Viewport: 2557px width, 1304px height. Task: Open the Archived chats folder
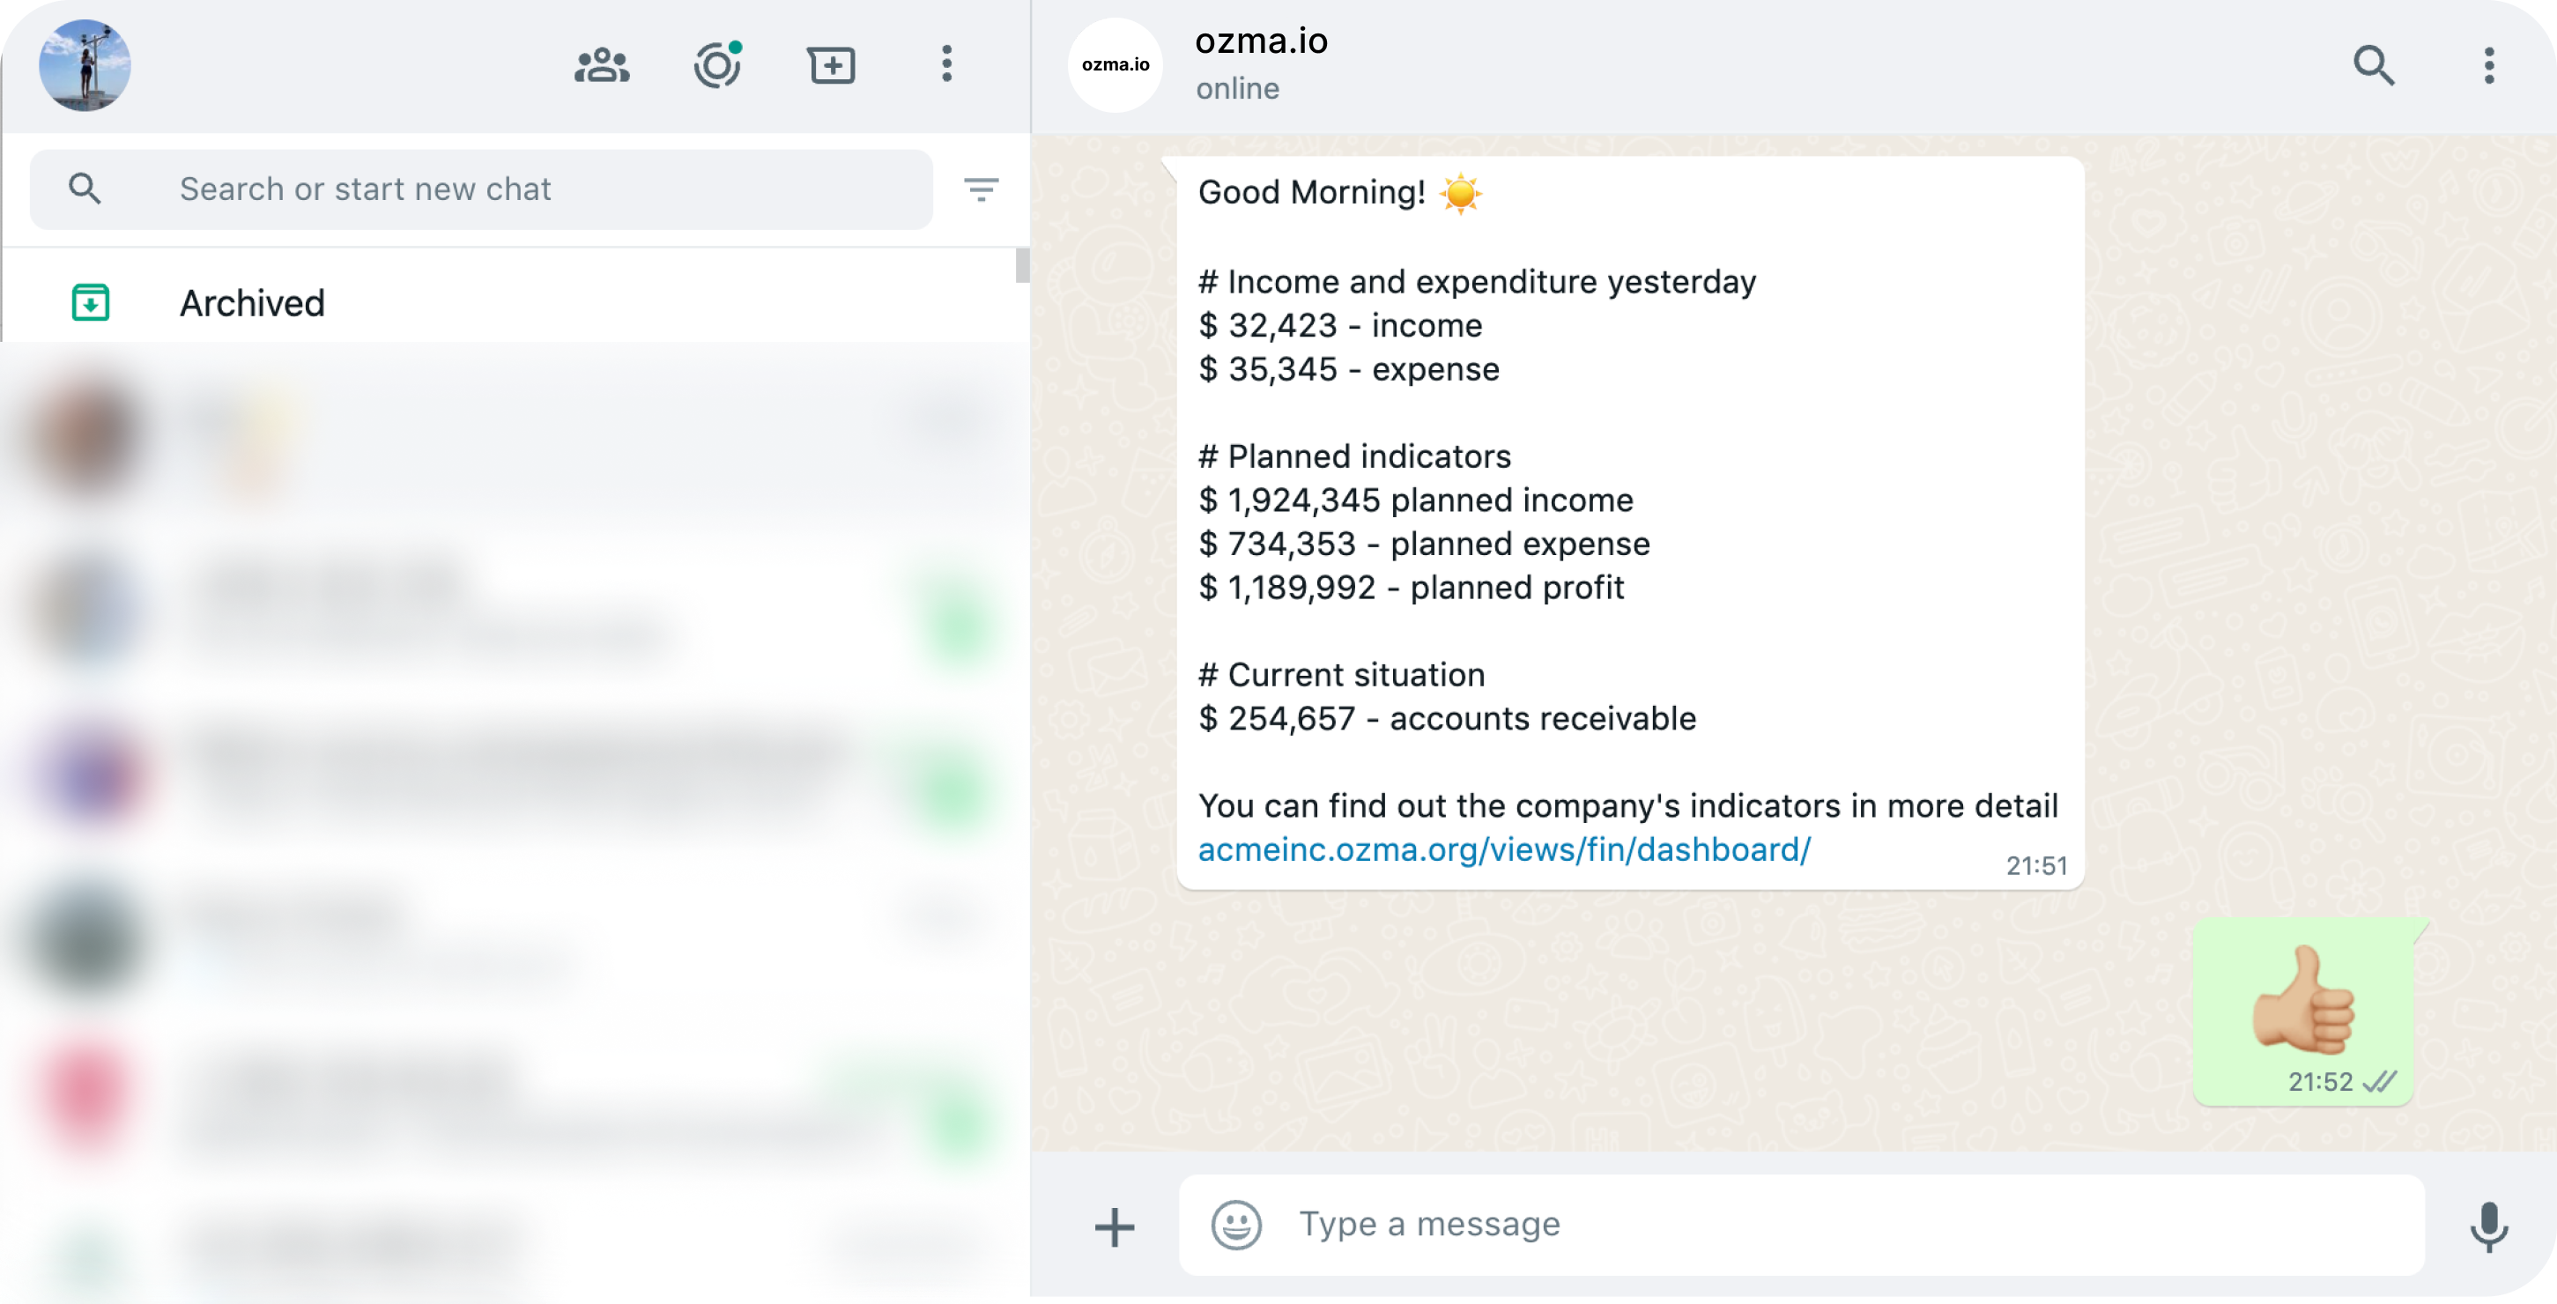252,303
